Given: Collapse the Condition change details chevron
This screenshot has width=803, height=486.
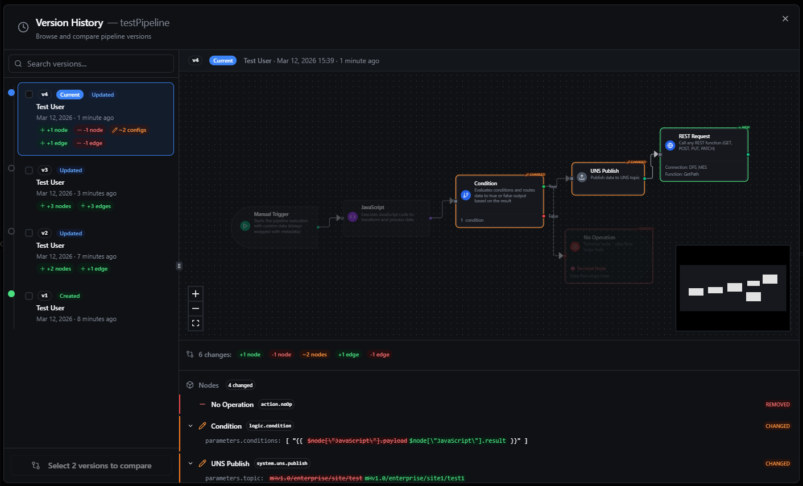Looking at the screenshot, I should pyautogui.click(x=191, y=426).
